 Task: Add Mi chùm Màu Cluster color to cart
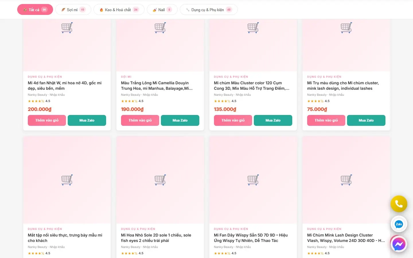pos(233,120)
